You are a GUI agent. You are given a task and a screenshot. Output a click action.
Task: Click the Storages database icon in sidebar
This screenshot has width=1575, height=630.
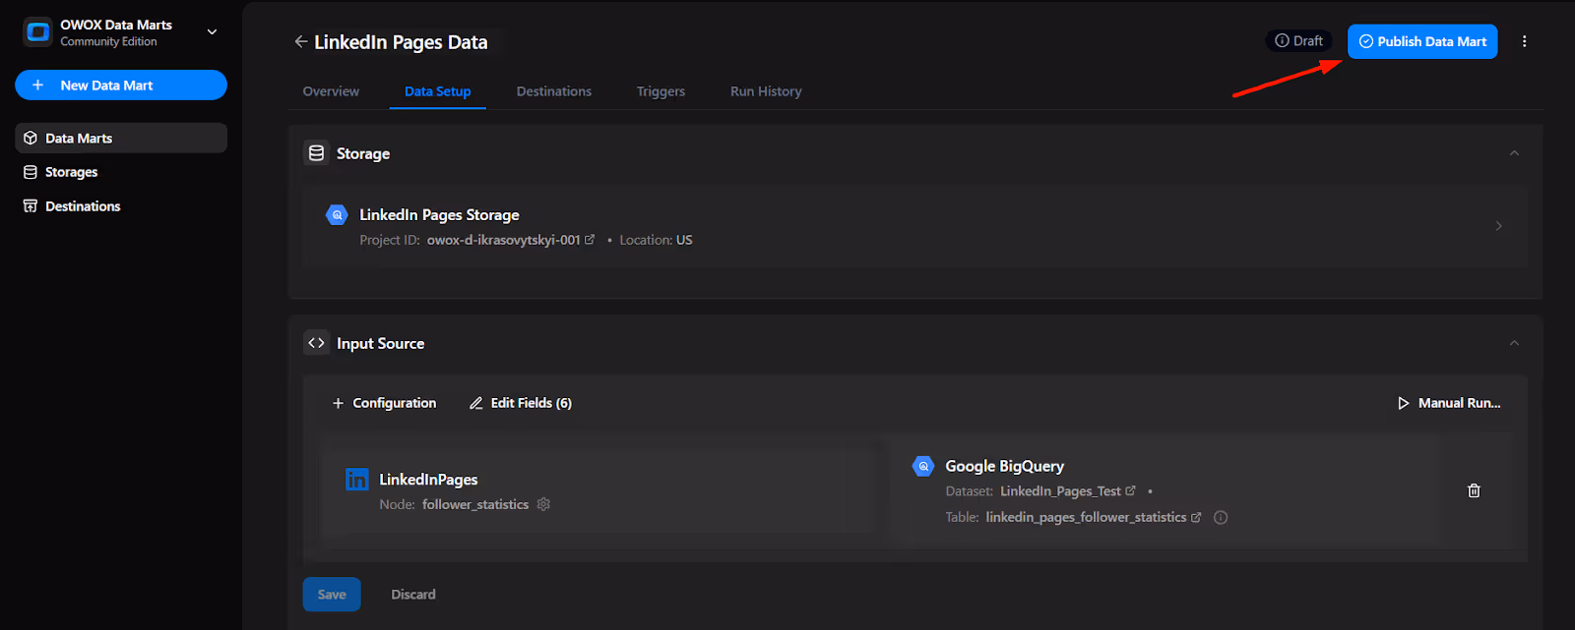[x=31, y=172]
